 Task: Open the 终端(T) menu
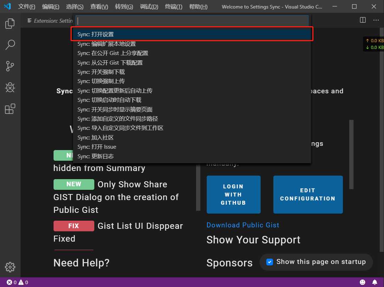click(174, 7)
